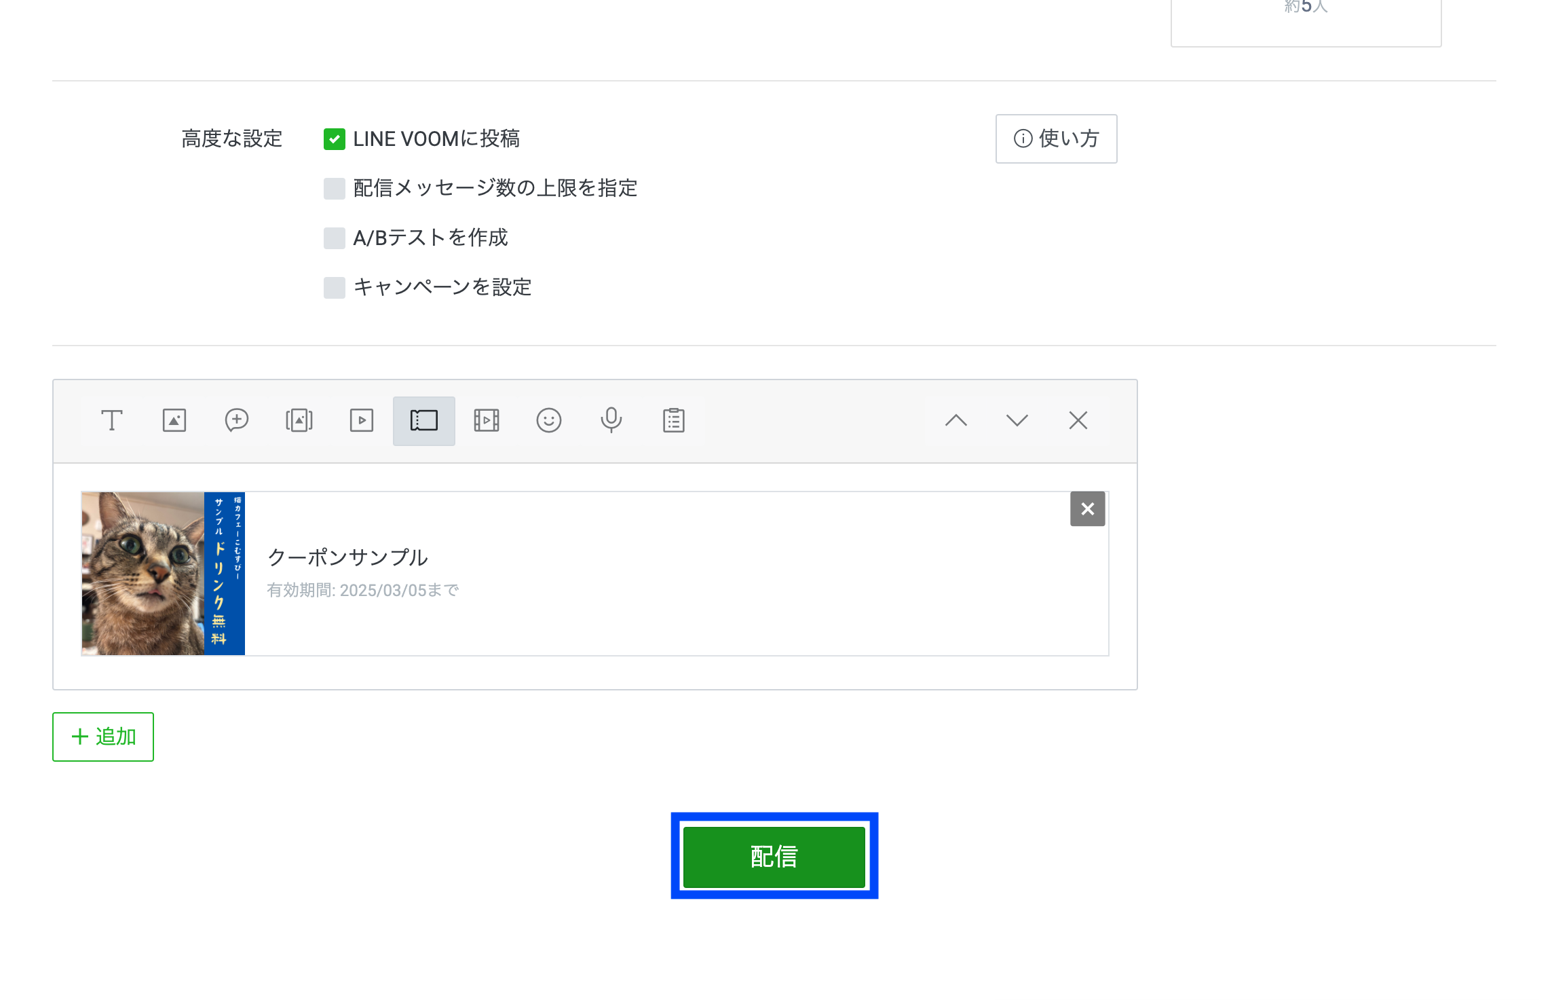Move message block up with chevron

tap(956, 420)
